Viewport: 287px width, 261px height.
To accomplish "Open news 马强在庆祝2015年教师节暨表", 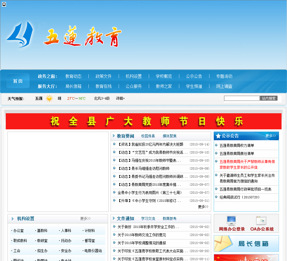I will point(149,160).
